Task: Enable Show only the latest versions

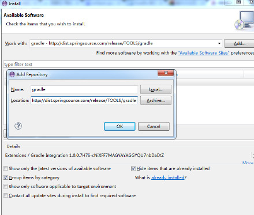Action: [6, 168]
